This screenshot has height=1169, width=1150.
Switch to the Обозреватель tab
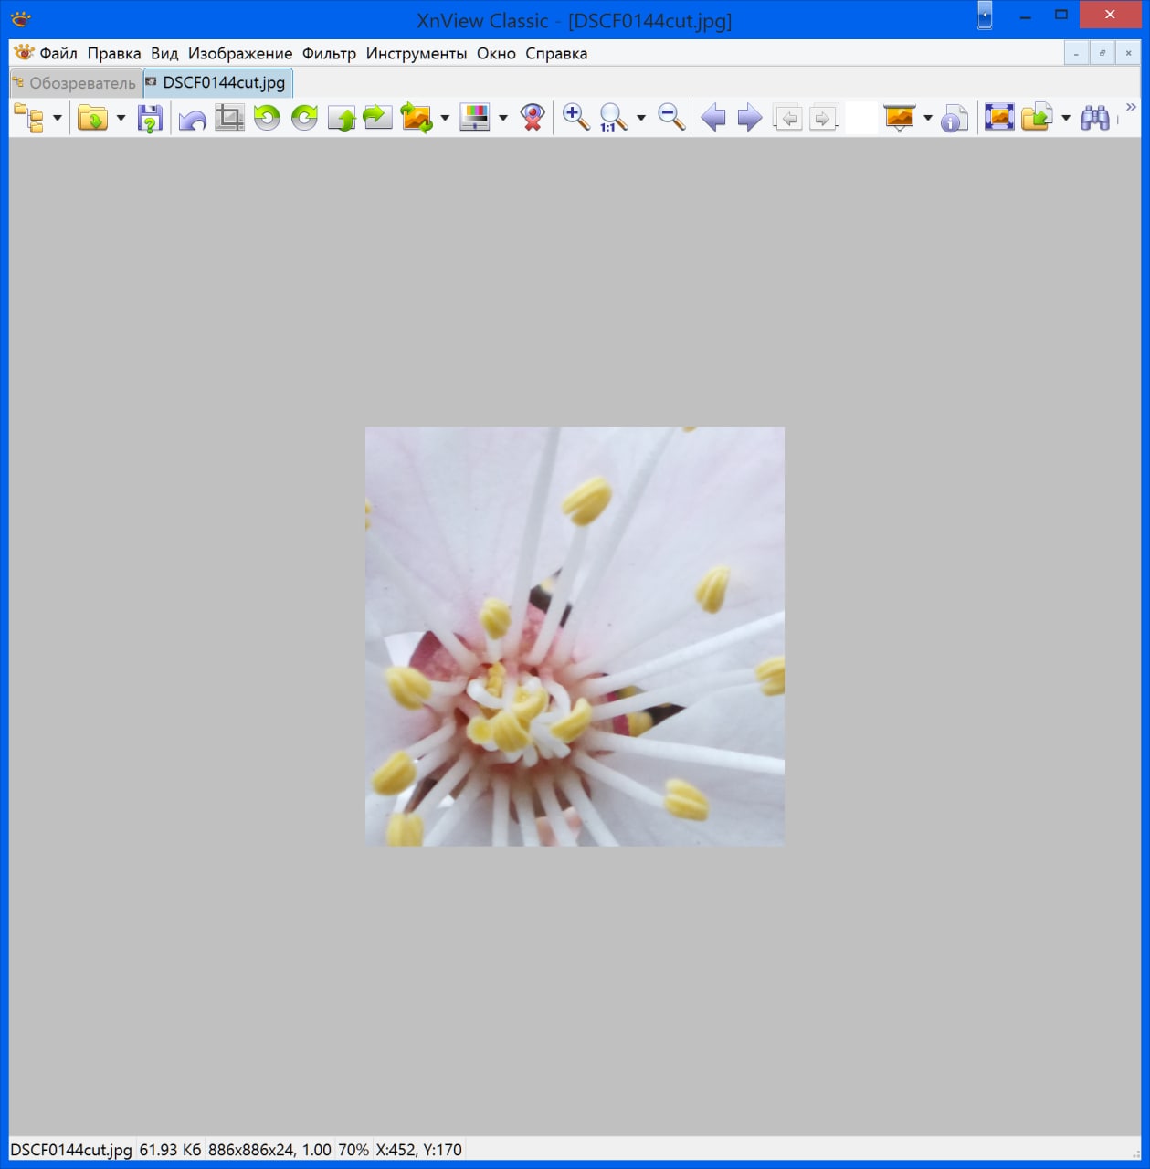point(77,83)
